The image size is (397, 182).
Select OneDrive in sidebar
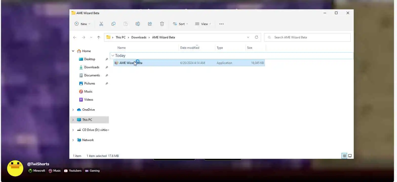(88, 110)
